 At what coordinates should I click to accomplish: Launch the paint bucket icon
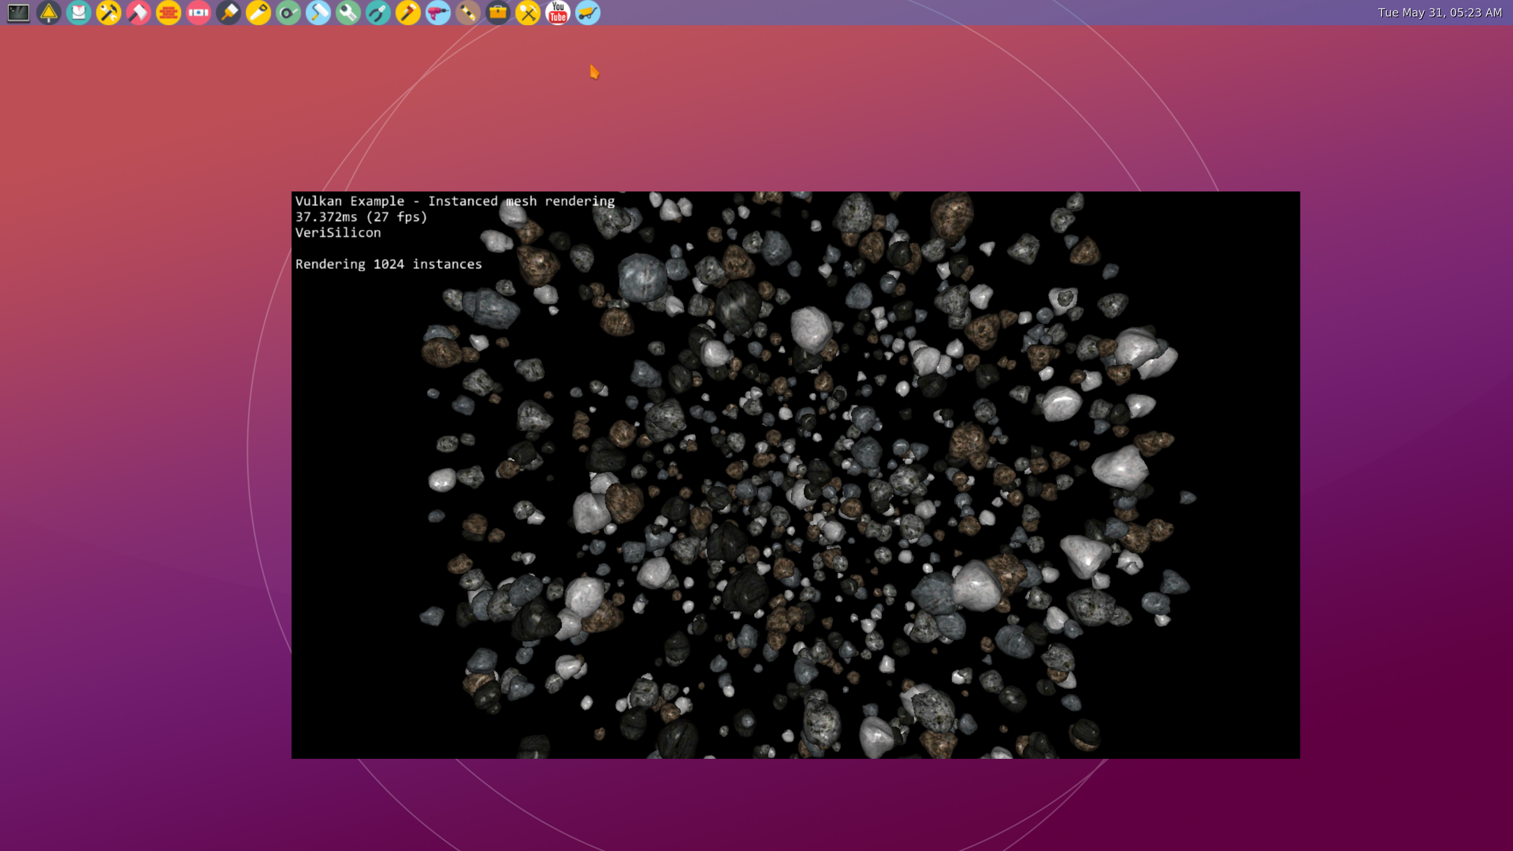79,12
